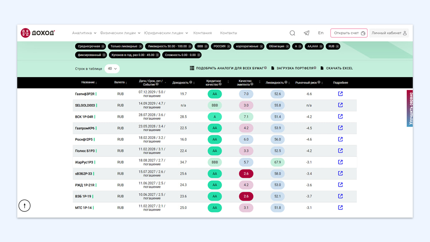This screenshot has height=242, width=430.
Task: Remove the Сложность 0.00 - 0.00 filter
Action: (x=199, y=55)
